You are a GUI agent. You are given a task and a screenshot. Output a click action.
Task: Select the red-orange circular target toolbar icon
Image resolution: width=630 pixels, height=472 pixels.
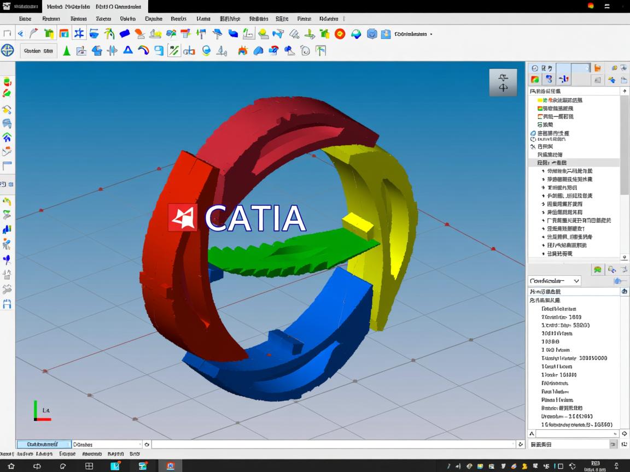pos(340,34)
